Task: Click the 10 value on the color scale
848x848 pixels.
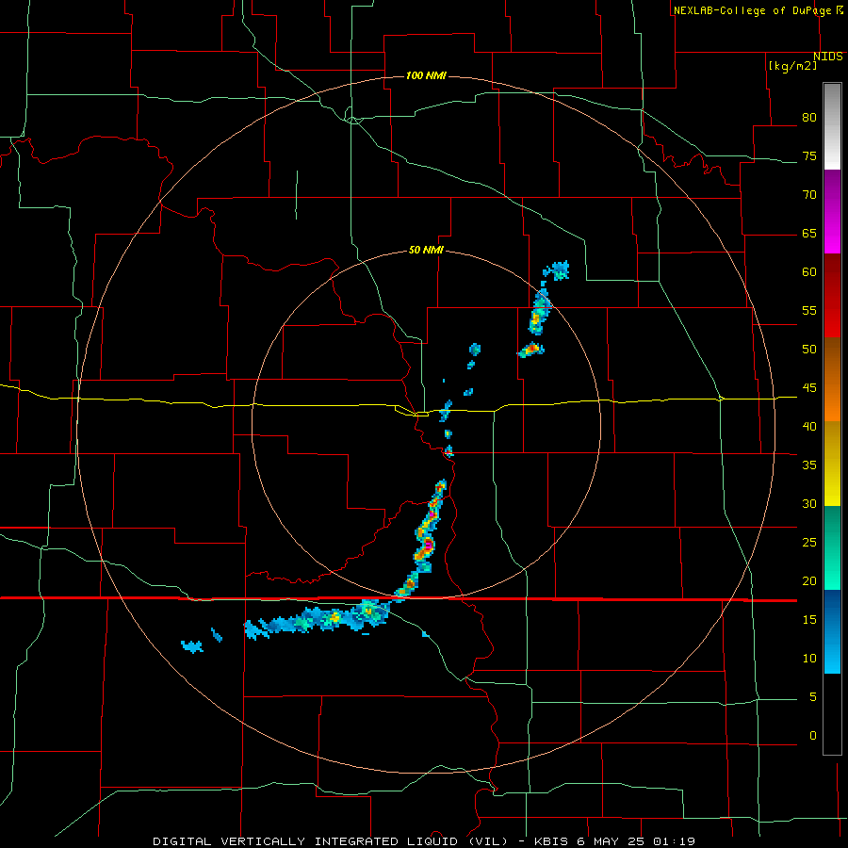Action: coord(809,659)
